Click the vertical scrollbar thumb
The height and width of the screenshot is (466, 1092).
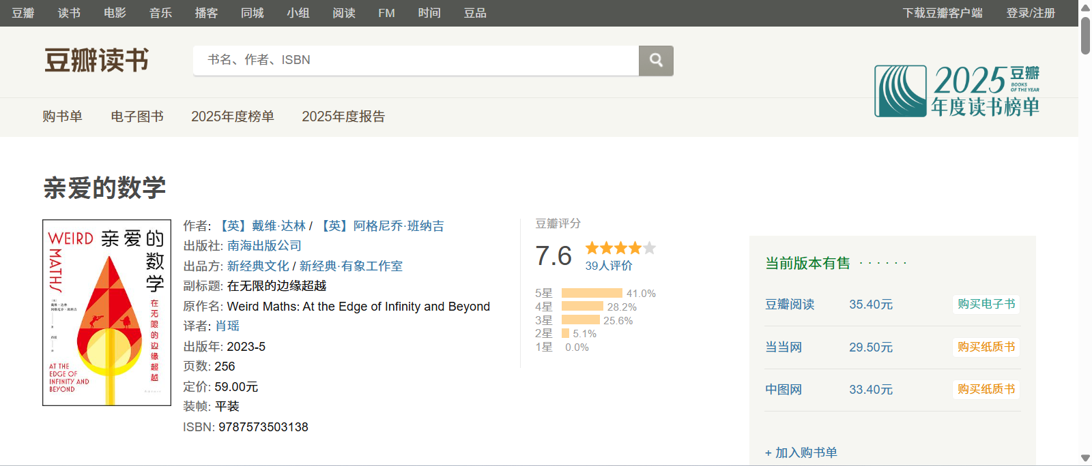[1085, 35]
